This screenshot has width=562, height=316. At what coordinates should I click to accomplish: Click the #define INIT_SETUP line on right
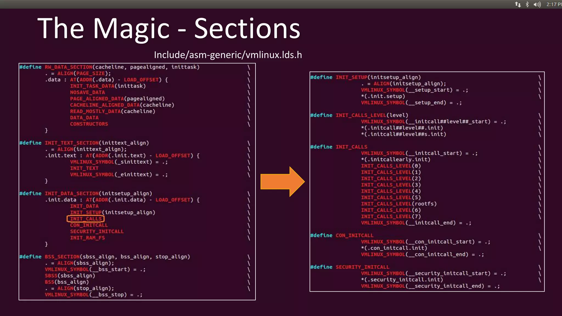click(x=366, y=77)
